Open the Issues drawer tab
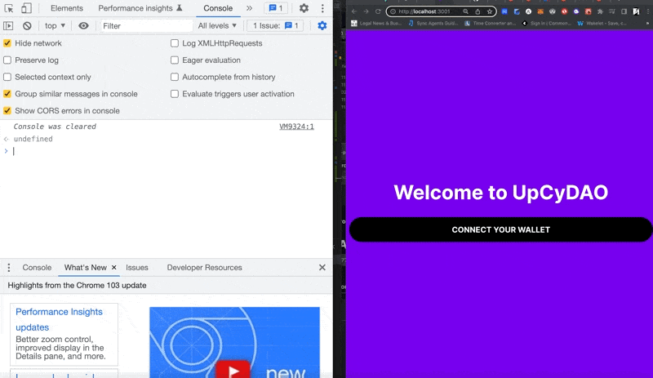Image resolution: width=653 pixels, height=378 pixels. coord(137,268)
